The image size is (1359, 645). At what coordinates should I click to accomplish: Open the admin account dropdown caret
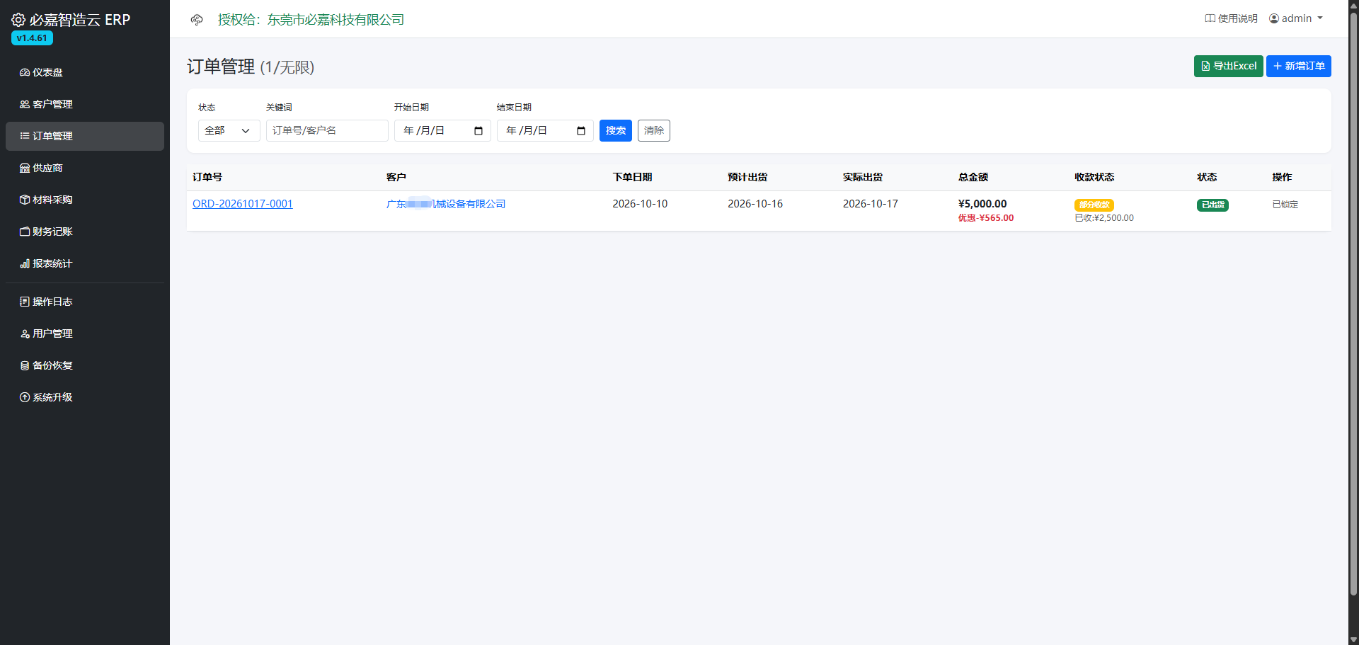1320,18
